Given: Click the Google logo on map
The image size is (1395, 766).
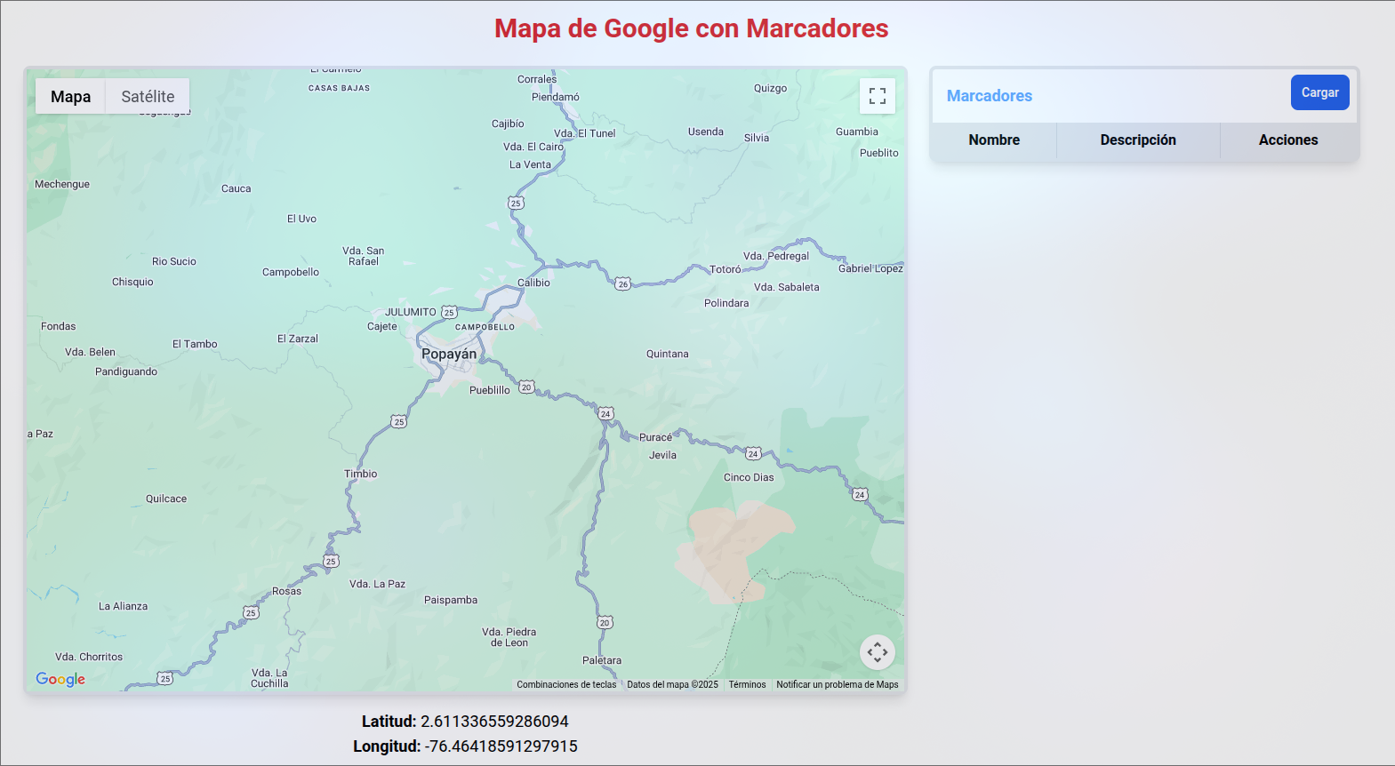Looking at the screenshot, I should tap(60, 679).
